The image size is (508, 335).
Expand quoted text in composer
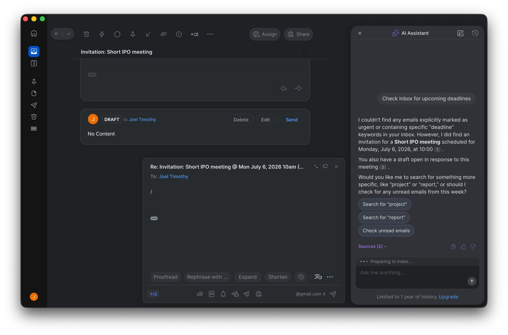(x=154, y=219)
